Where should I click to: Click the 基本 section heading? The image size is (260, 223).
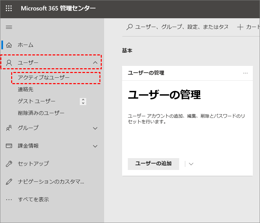pos(127,51)
